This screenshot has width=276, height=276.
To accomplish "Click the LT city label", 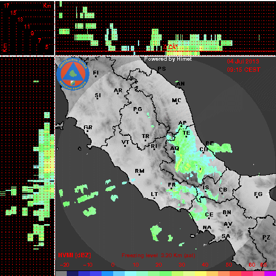I will click(155, 194).
